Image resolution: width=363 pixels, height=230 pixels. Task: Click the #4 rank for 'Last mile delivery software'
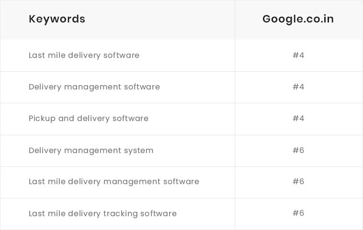[x=298, y=55]
